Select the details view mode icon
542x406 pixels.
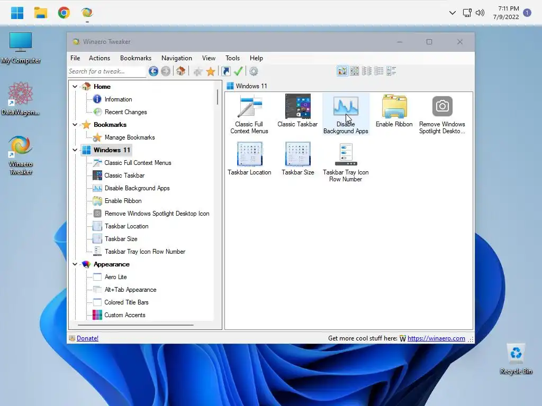pos(391,71)
